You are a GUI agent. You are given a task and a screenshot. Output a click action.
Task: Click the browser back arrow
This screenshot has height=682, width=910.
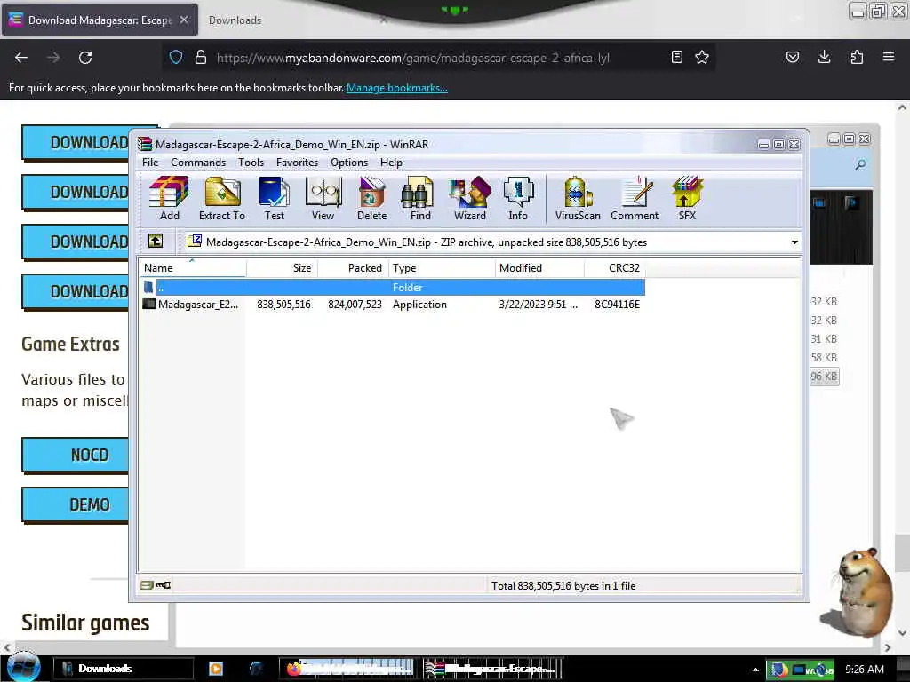pyautogui.click(x=21, y=58)
